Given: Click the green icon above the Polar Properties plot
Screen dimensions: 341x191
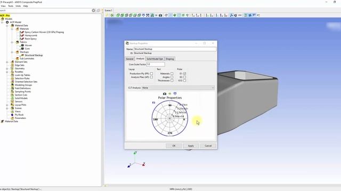Looking at the screenshot, I should (x=169, y=93).
